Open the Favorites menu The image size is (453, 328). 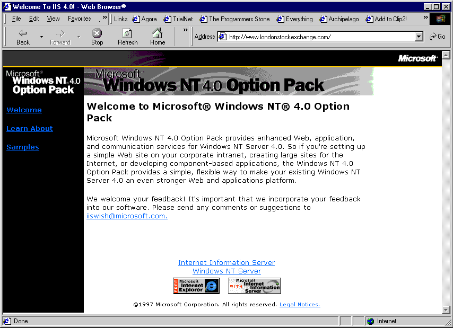(x=80, y=19)
